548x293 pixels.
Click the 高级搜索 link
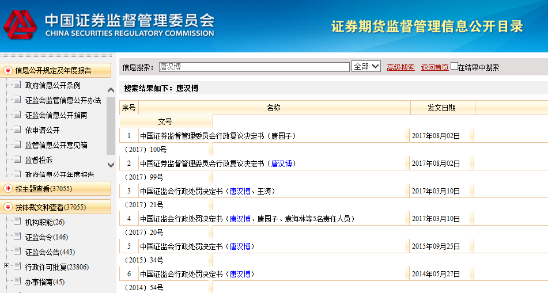(x=400, y=67)
